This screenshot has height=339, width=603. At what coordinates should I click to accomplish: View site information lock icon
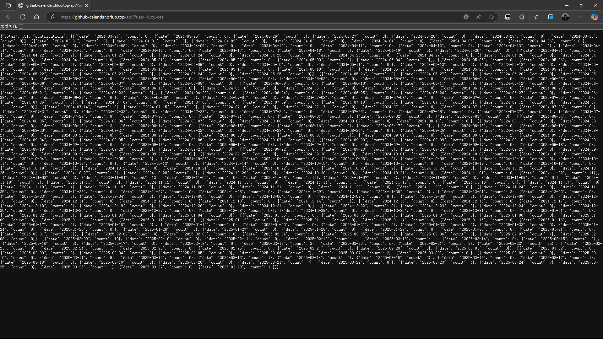point(53,17)
